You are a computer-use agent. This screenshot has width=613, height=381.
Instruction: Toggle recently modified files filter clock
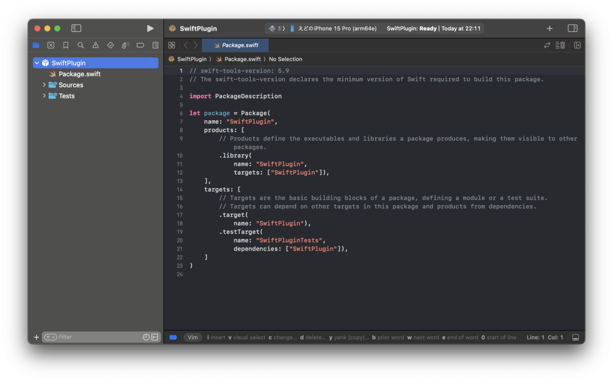[x=146, y=338]
